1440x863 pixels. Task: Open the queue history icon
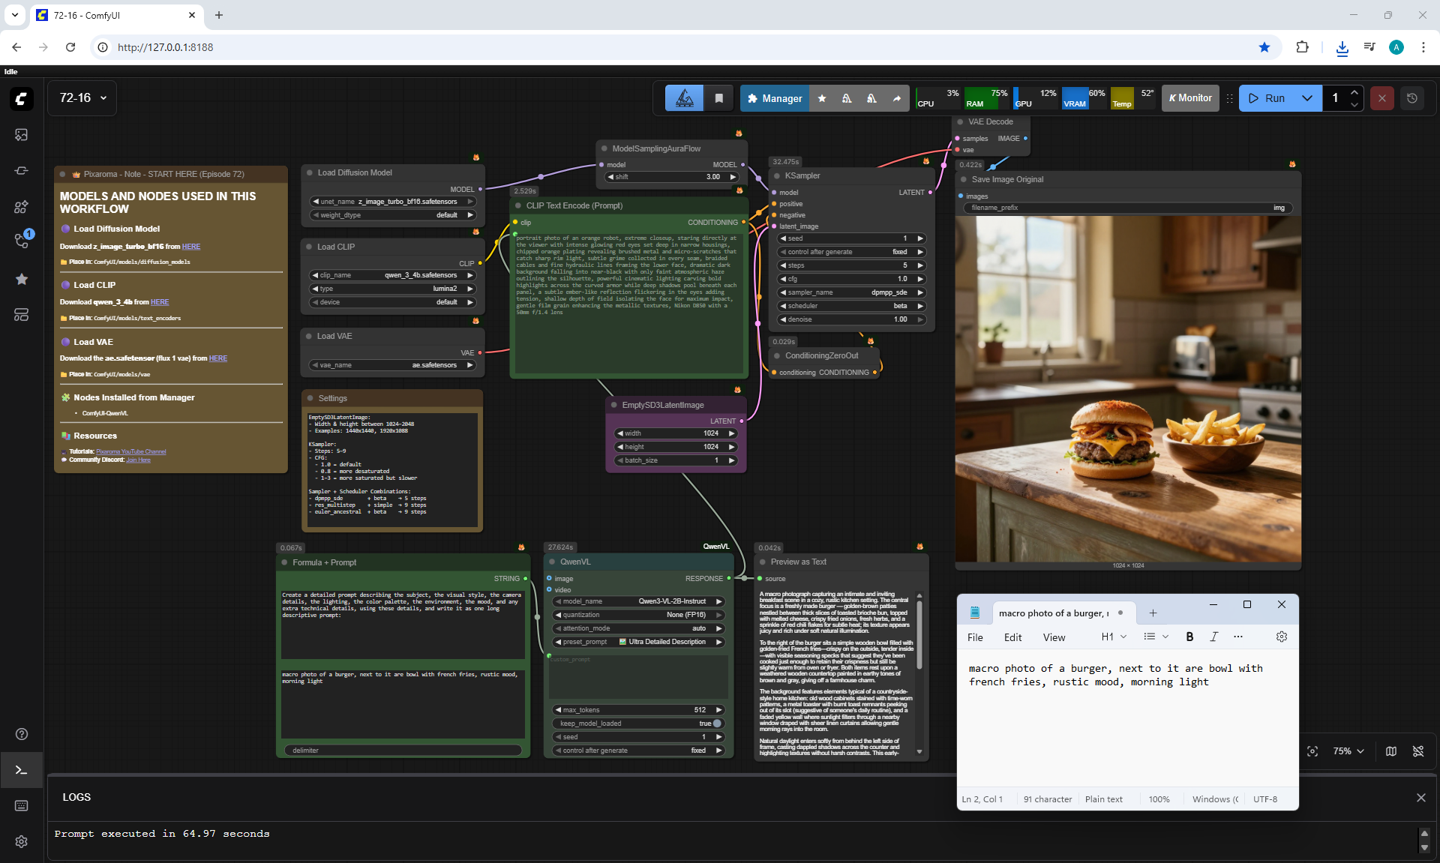(x=1411, y=98)
